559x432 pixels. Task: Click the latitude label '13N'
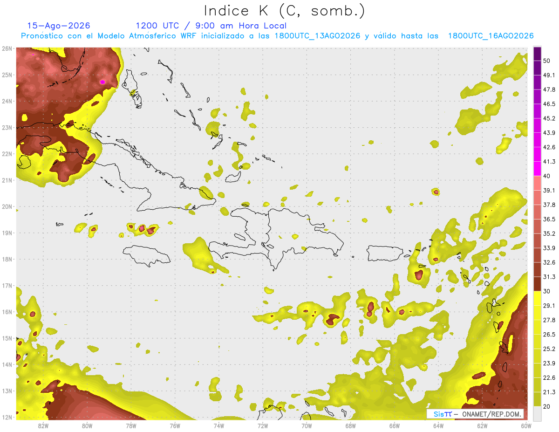pyautogui.click(x=7, y=391)
